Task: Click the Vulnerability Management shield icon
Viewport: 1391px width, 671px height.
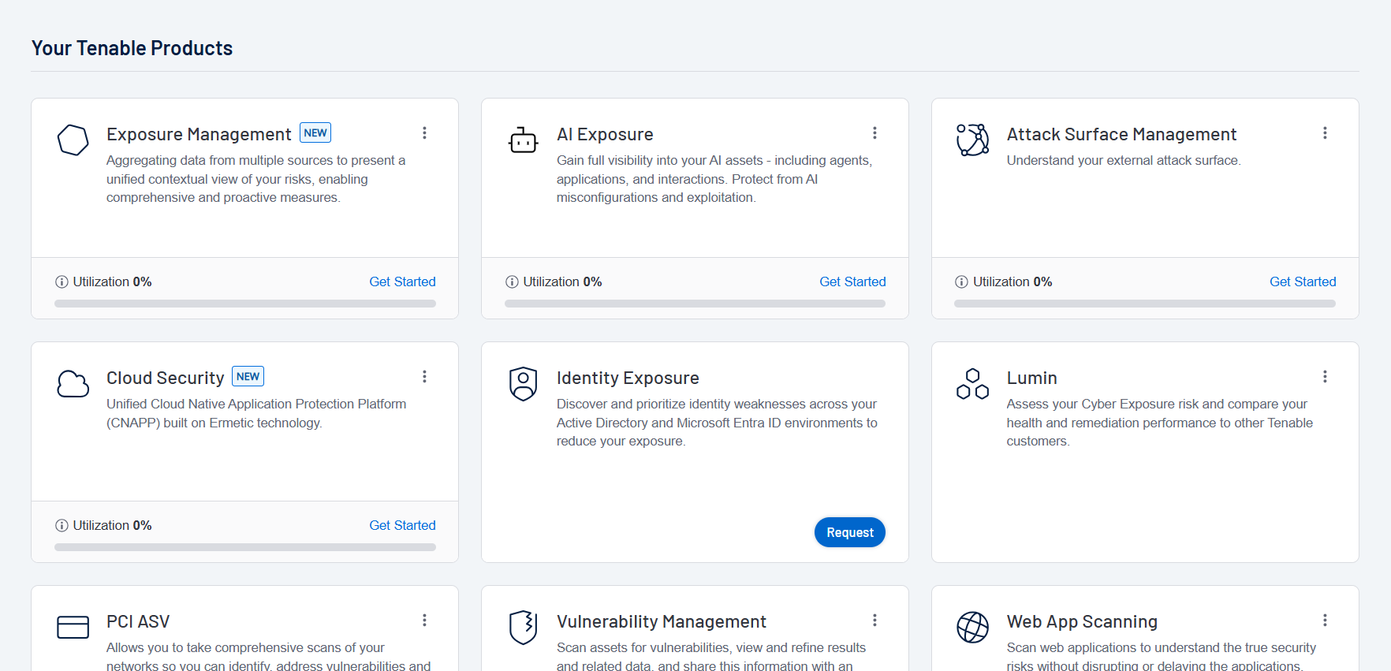Action: 523,628
